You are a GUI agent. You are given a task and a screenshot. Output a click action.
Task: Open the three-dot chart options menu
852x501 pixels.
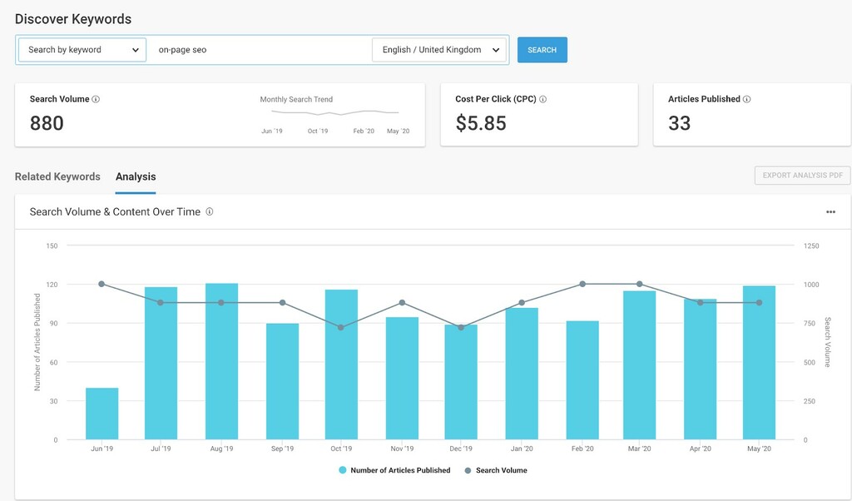[x=830, y=212]
